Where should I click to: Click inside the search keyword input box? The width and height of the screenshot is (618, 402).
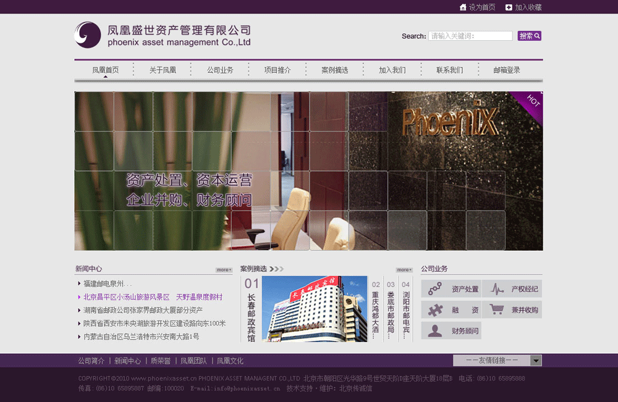point(469,36)
